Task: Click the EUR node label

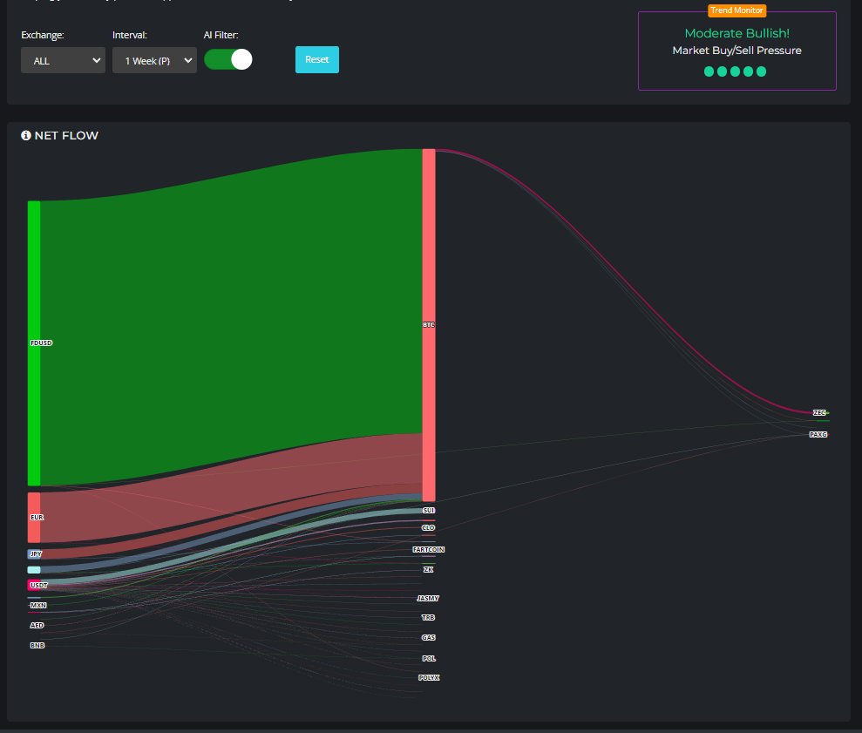Action: [x=37, y=518]
